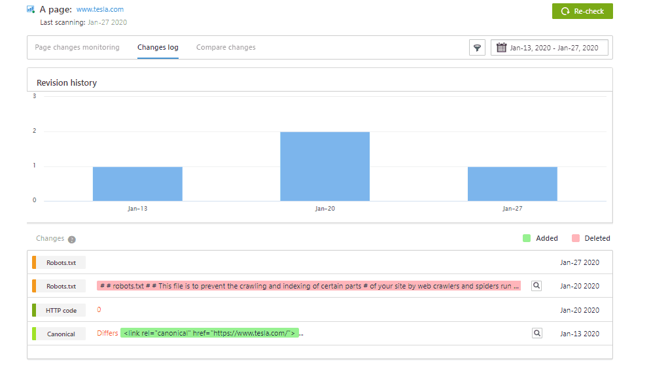Image resolution: width=668 pixels, height=369 pixels.
Task: Click the Jan-20 bar in revision chart
Action: click(x=325, y=167)
